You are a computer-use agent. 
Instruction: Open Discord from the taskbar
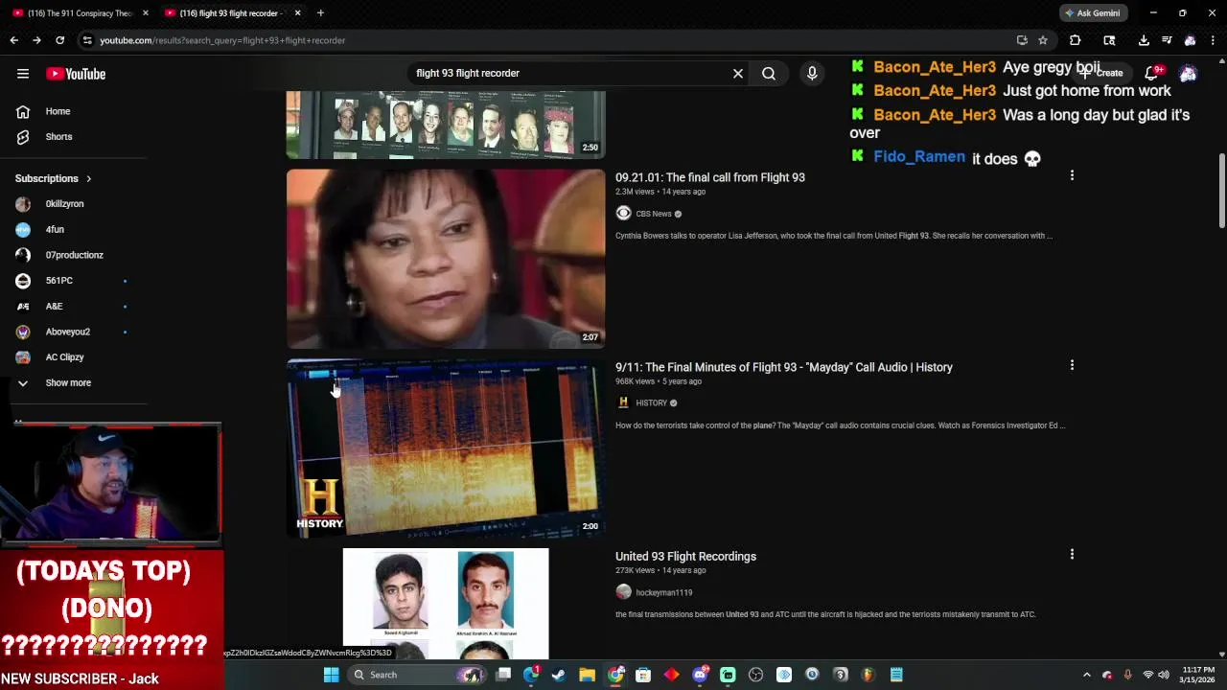(700, 675)
